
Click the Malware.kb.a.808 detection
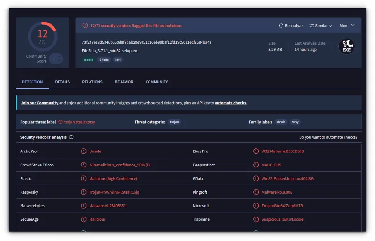tap(277, 192)
